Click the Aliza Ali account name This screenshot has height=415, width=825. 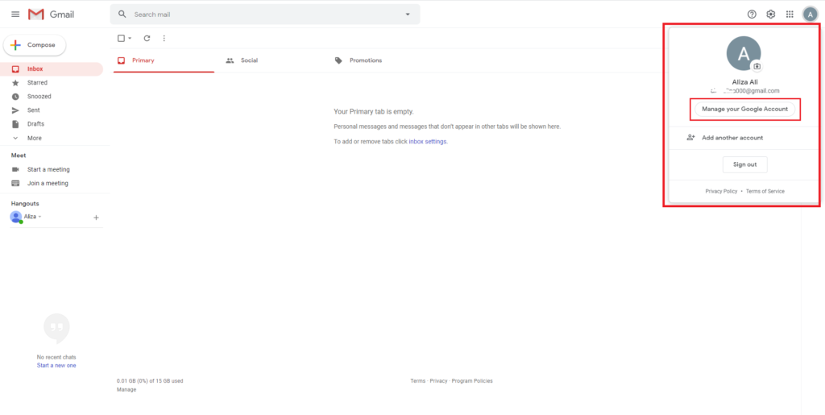tap(744, 82)
